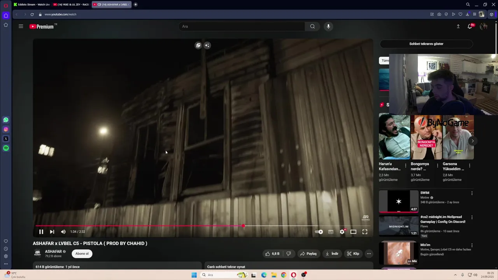This screenshot has width=498, height=280.
Task: Open Opera easy setup sliders icon
Action: 474,14
